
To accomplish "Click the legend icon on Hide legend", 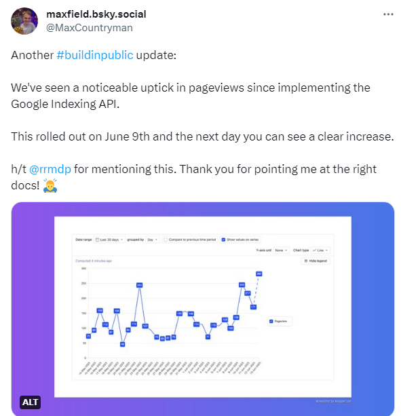I will coord(306,261).
